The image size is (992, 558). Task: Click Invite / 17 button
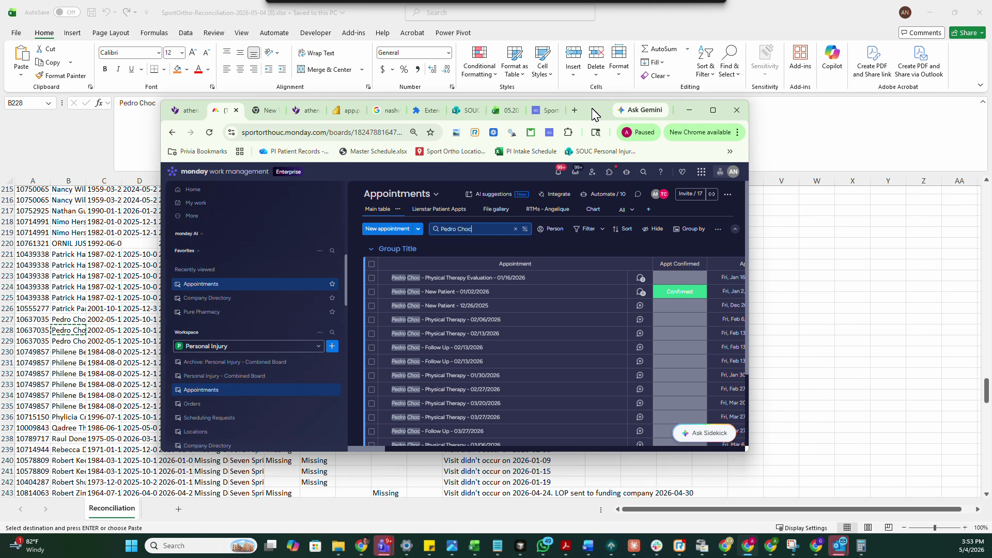click(x=690, y=194)
